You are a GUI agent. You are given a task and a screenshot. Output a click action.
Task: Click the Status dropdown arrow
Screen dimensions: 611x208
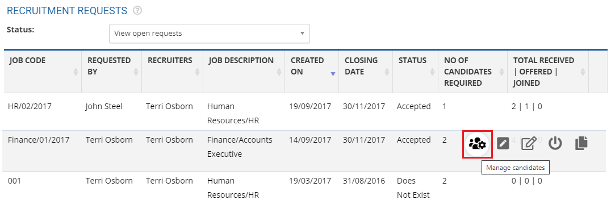[x=302, y=34]
